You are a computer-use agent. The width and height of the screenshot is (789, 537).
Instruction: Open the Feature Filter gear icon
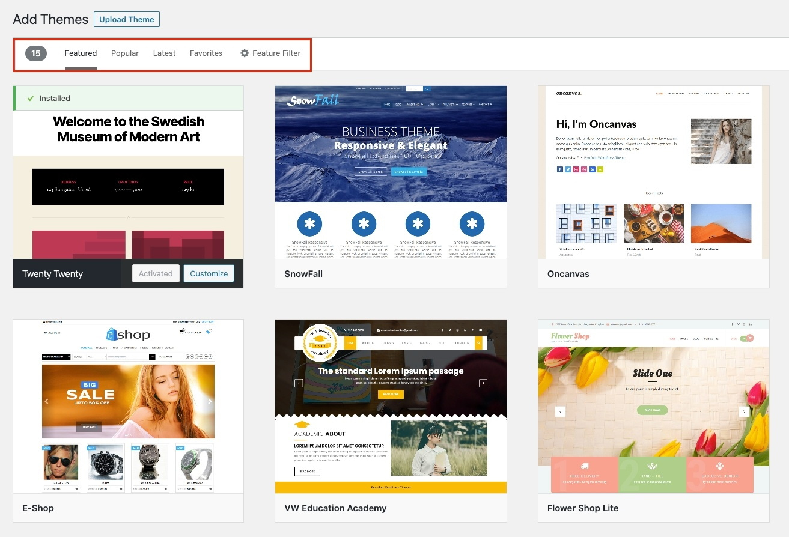(x=244, y=53)
